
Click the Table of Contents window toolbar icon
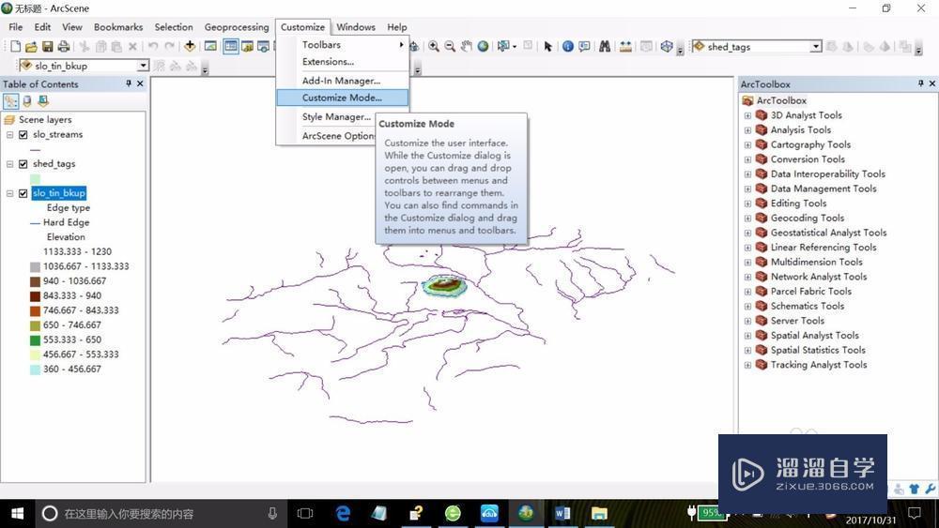tap(231, 46)
